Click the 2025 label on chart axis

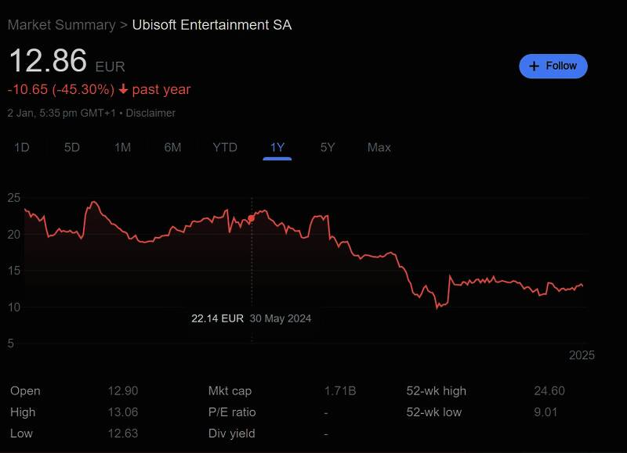[x=582, y=355]
